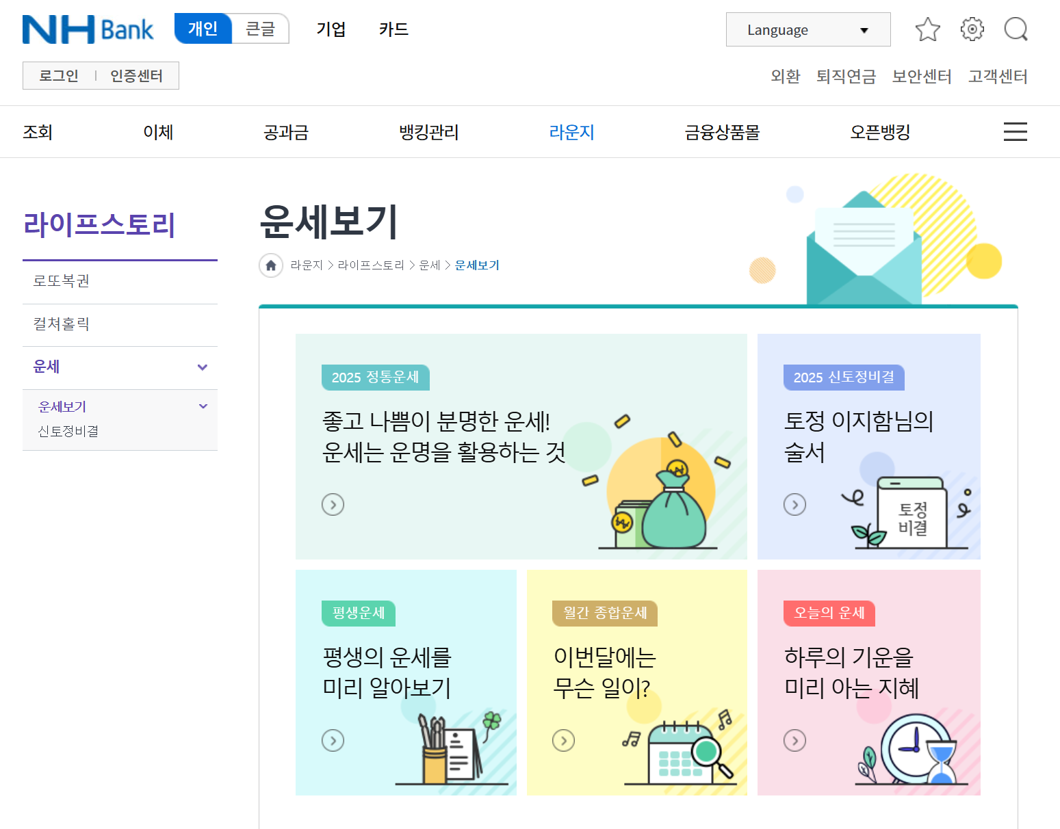Select 로또복권 in the sidebar
The width and height of the screenshot is (1060, 829).
coord(120,281)
